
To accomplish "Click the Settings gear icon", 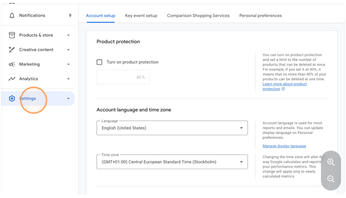I will tap(12, 98).
